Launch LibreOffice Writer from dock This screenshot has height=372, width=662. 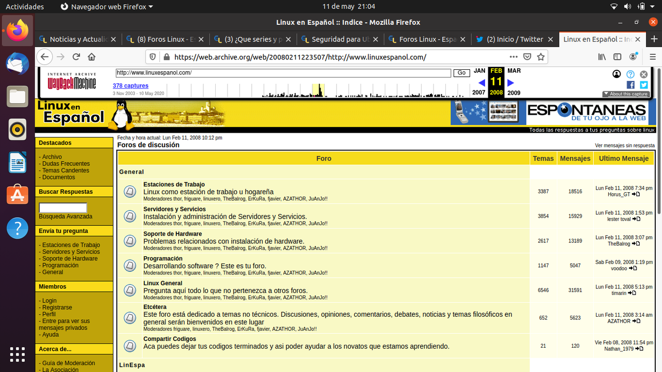pos(18,162)
